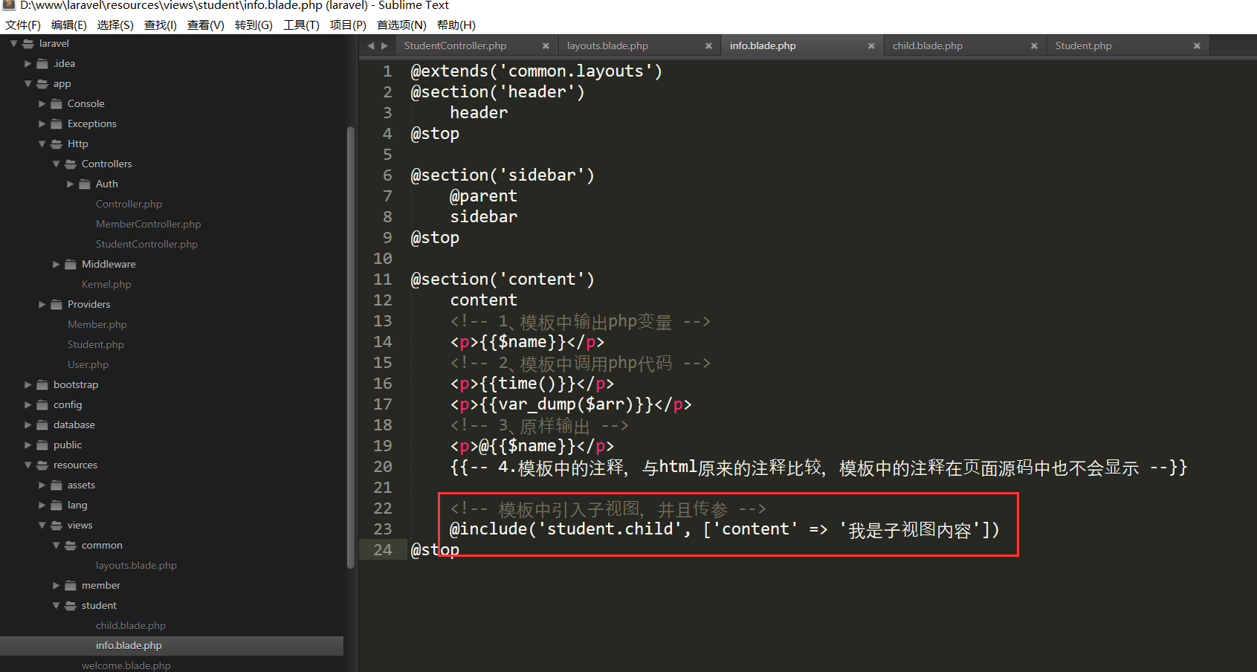This screenshot has height=672, width=1257.
Task: Expand the Middleware folder arrow
Action: pos(56,265)
